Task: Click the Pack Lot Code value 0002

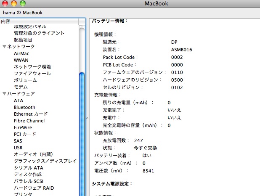Action: click(x=177, y=57)
